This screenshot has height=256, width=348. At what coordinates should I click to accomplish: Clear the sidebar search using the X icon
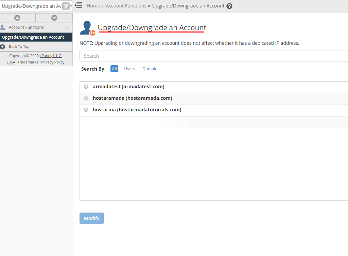(x=66, y=6)
